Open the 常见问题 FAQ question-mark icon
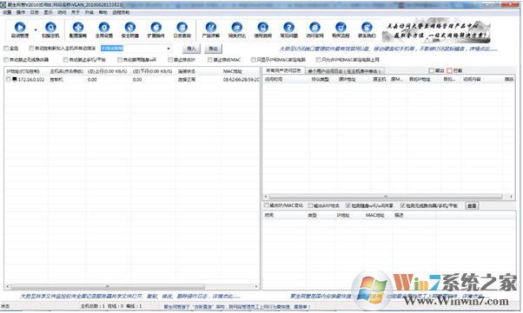Viewport: 523px width, 313px height. (288, 27)
